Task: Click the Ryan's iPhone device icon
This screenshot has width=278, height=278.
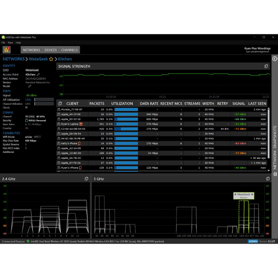Action: click(80, 168)
